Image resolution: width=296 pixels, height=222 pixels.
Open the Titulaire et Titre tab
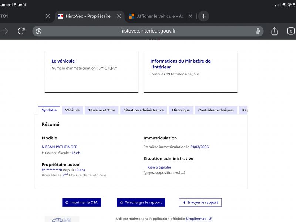pos(101,110)
